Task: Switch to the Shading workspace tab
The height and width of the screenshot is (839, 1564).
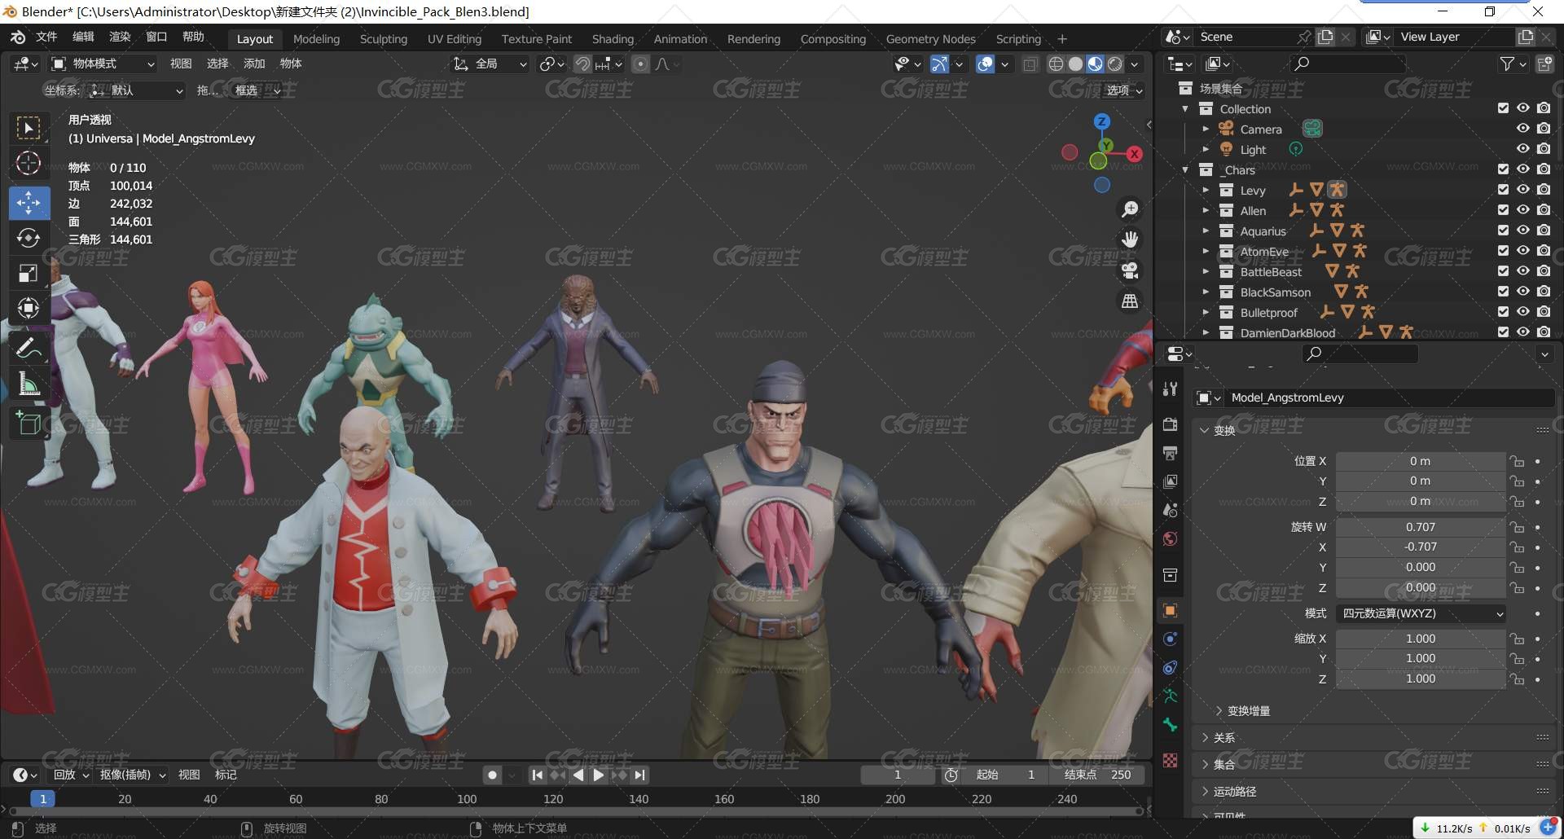Action: click(613, 39)
